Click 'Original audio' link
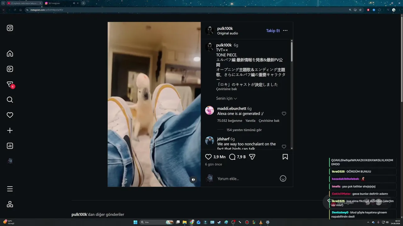The width and height of the screenshot is (403, 226). click(228, 33)
